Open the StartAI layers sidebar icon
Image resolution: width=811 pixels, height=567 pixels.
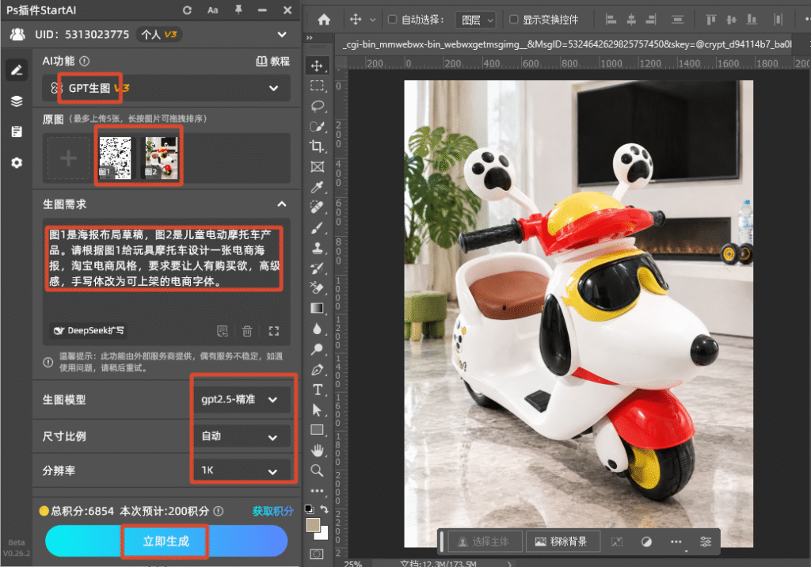pos(17,101)
